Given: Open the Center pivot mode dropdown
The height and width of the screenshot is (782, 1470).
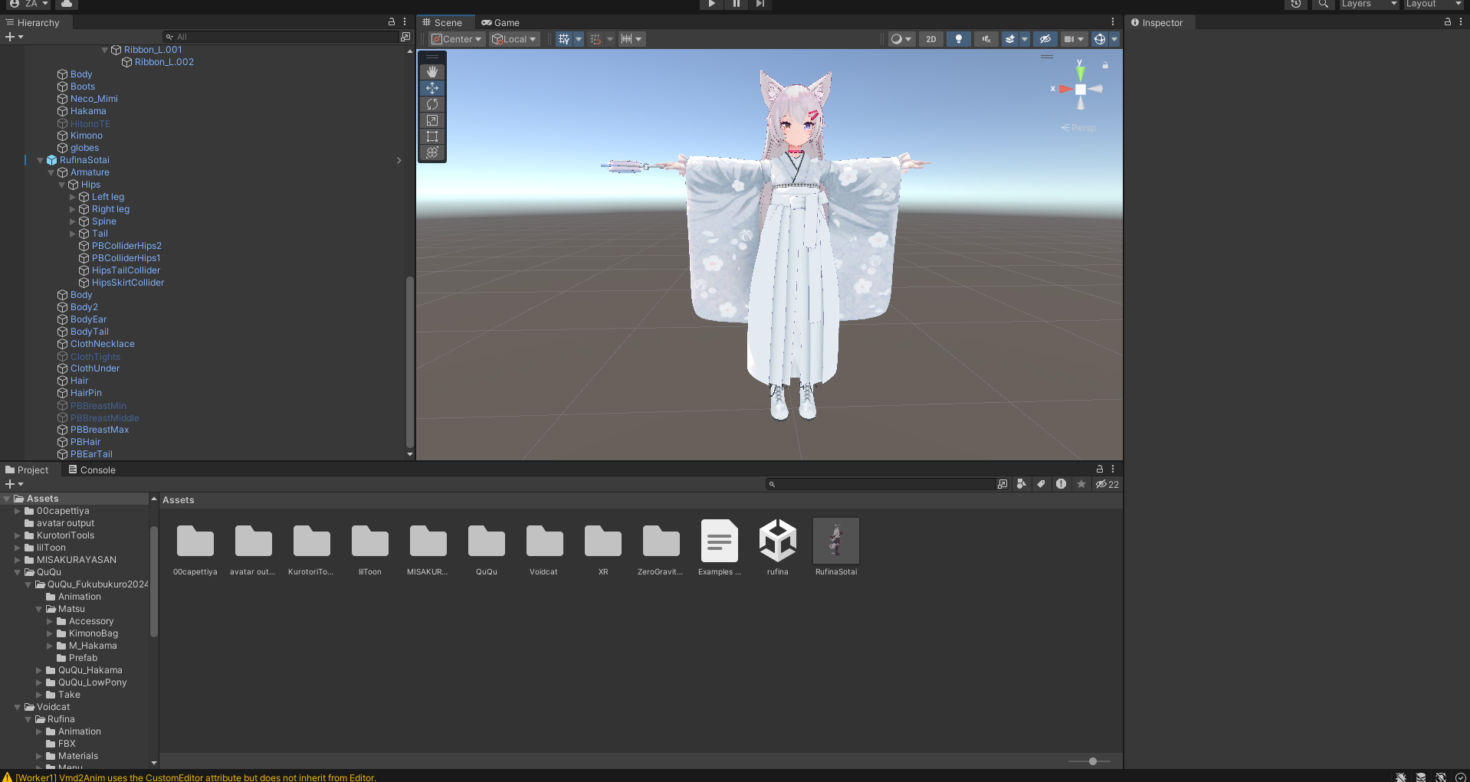Looking at the screenshot, I should pyautogui.click(x=457, y=39).
